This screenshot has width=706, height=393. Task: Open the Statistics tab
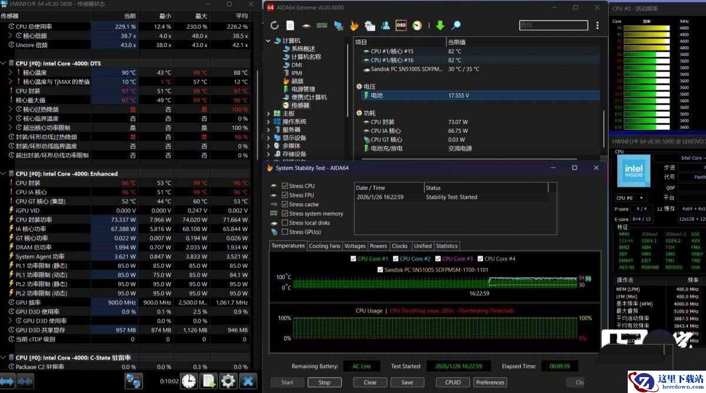click(447, 246)
